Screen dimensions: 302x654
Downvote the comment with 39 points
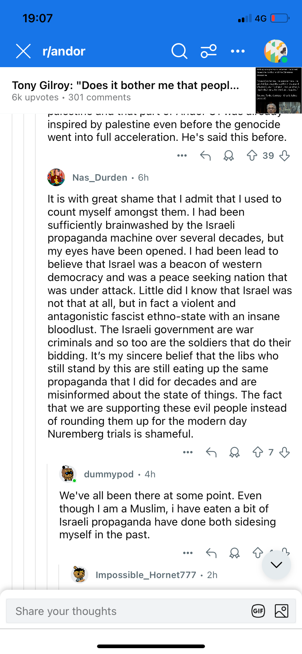pyautogui.click(x=284, y=156)
